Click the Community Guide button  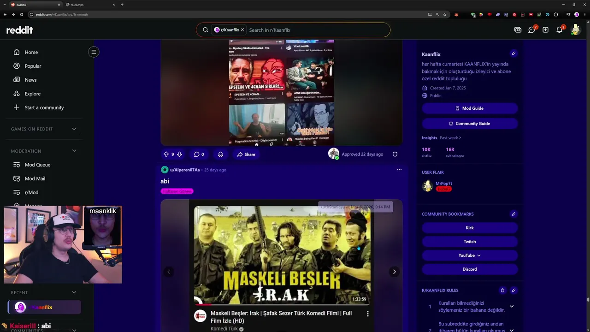(x=470, y=124)
